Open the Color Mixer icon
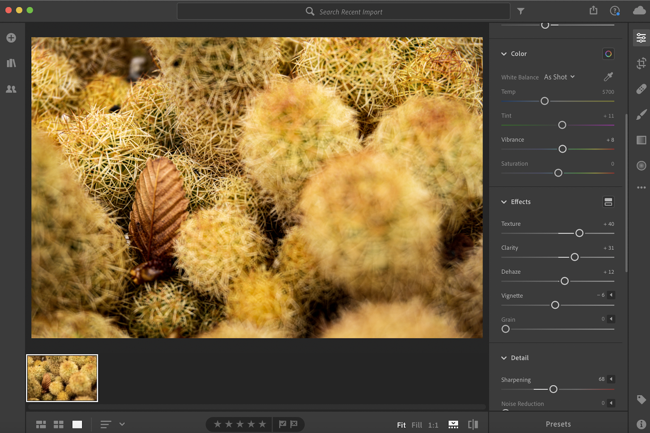This screenshot has height=433, width=650. 608,54
